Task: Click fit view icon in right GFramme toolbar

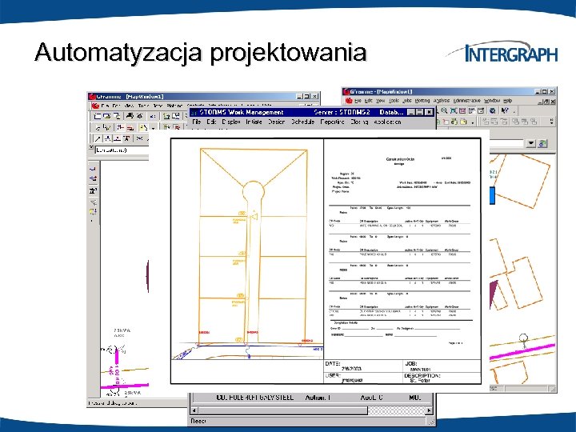Action: pyautogui.click(x=454, y=110)
